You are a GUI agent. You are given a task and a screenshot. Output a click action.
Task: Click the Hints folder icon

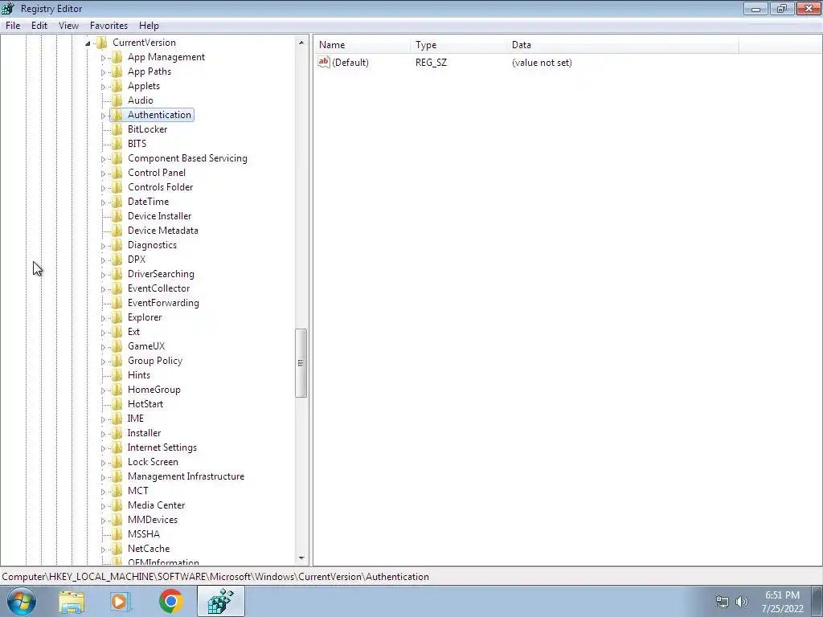pos(117,375)
